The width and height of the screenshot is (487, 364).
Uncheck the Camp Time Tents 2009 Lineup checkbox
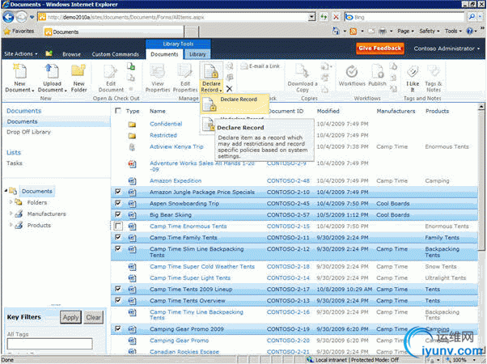click(118, 289)
